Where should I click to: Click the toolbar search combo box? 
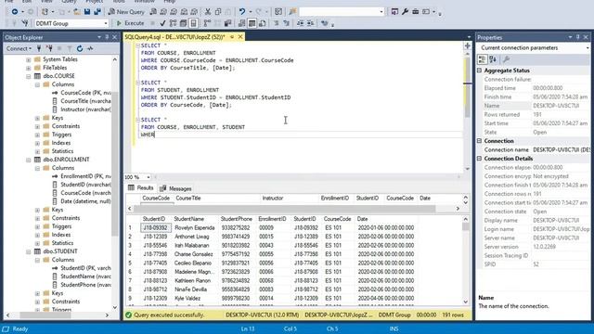[342, 12]
